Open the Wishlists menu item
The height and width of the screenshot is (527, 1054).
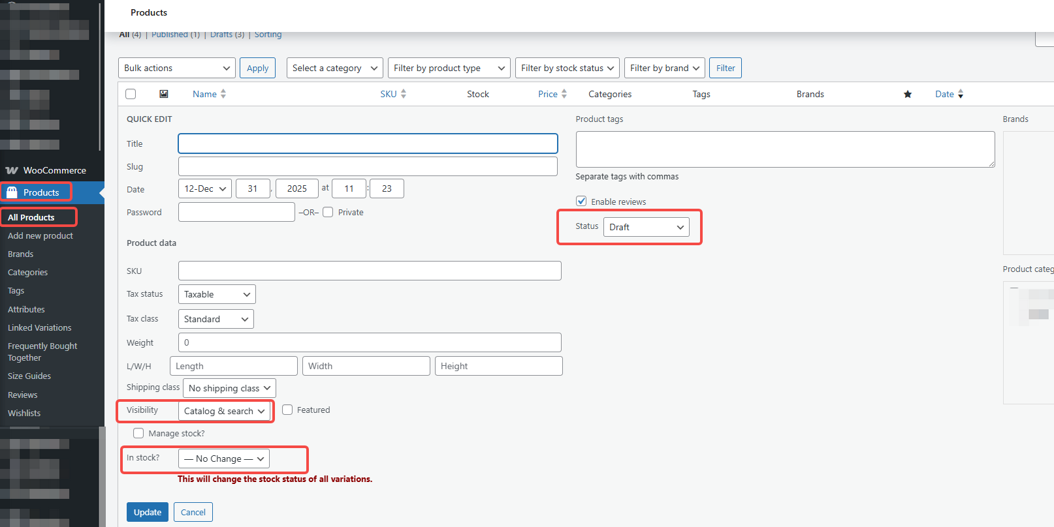(x=24, y=413)
